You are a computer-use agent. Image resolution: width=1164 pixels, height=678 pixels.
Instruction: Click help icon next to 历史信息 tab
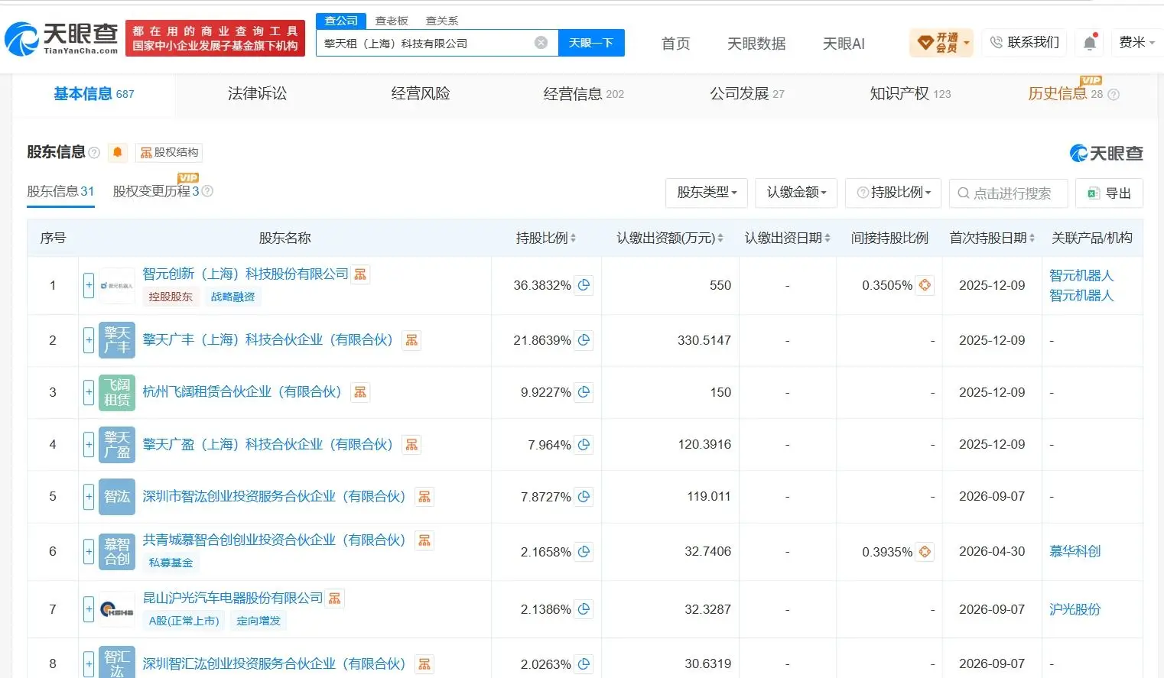tap(1114, 95)
